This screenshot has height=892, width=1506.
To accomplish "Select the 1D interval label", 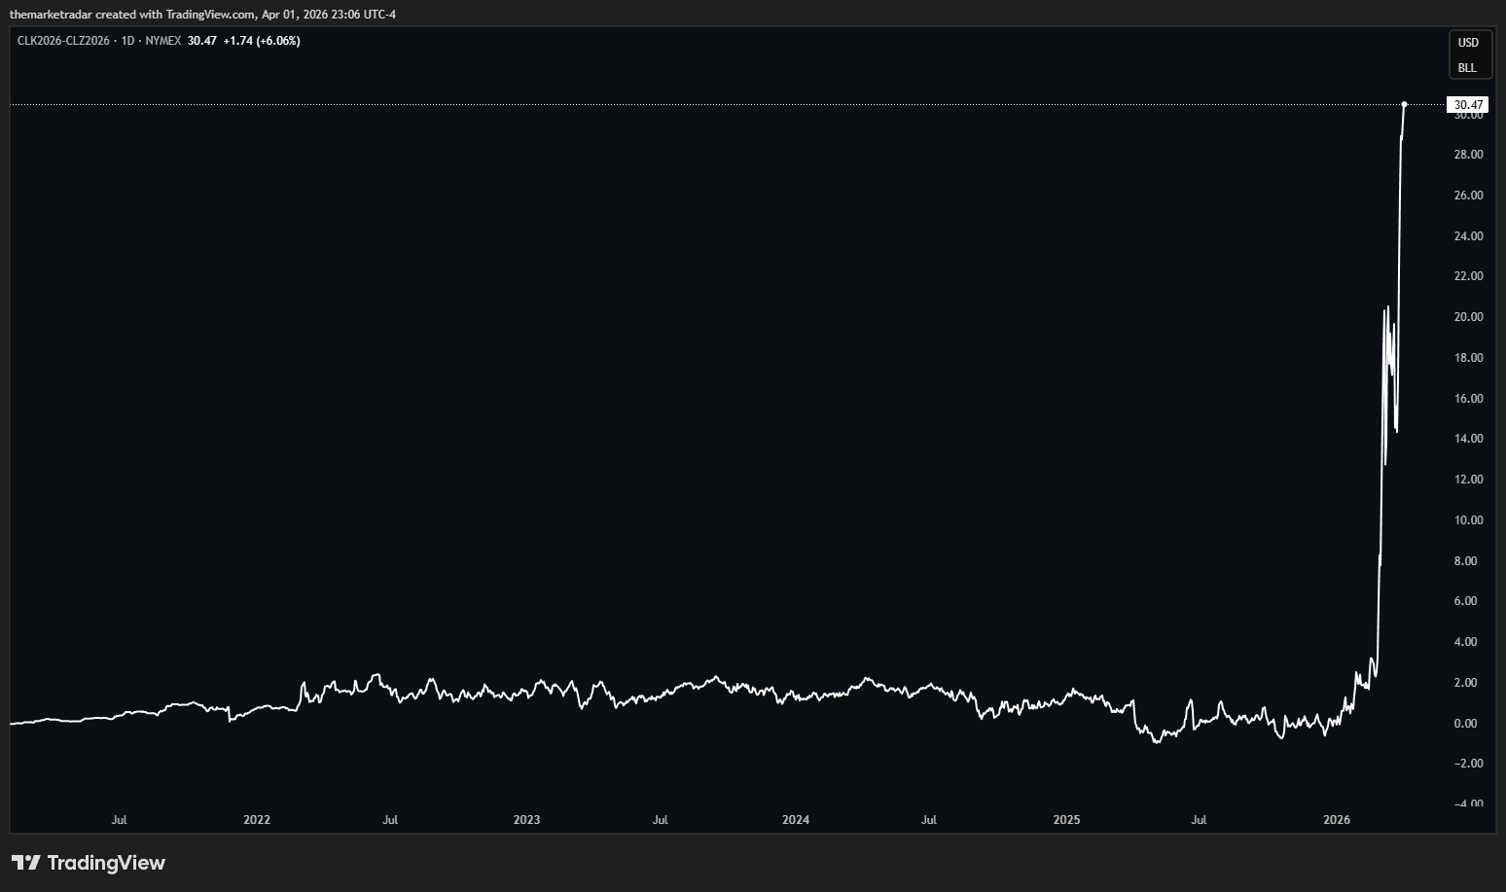I will pyautogui.click(x=127, y=41).
